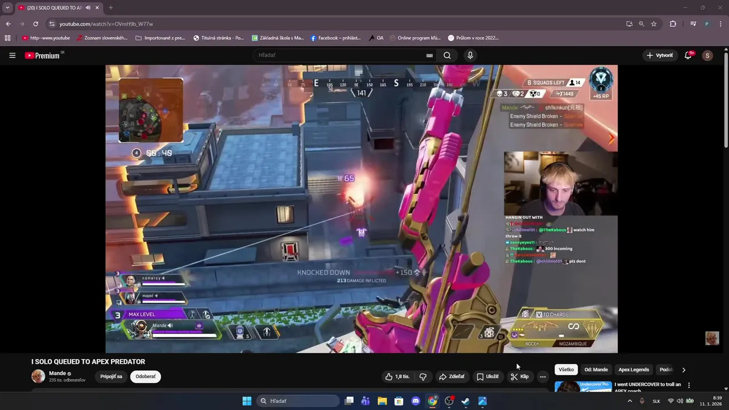729x410 pixels.
Task: Open Chrome media control button
Action: click(x=693, y=24)
